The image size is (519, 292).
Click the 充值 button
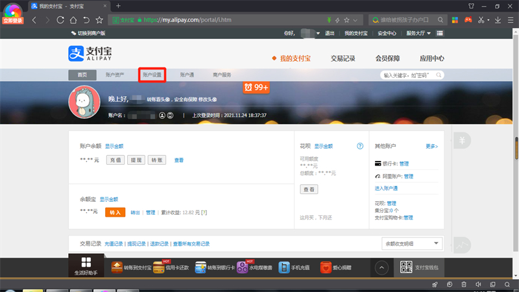pyautogui.click(x=115, y=160)
